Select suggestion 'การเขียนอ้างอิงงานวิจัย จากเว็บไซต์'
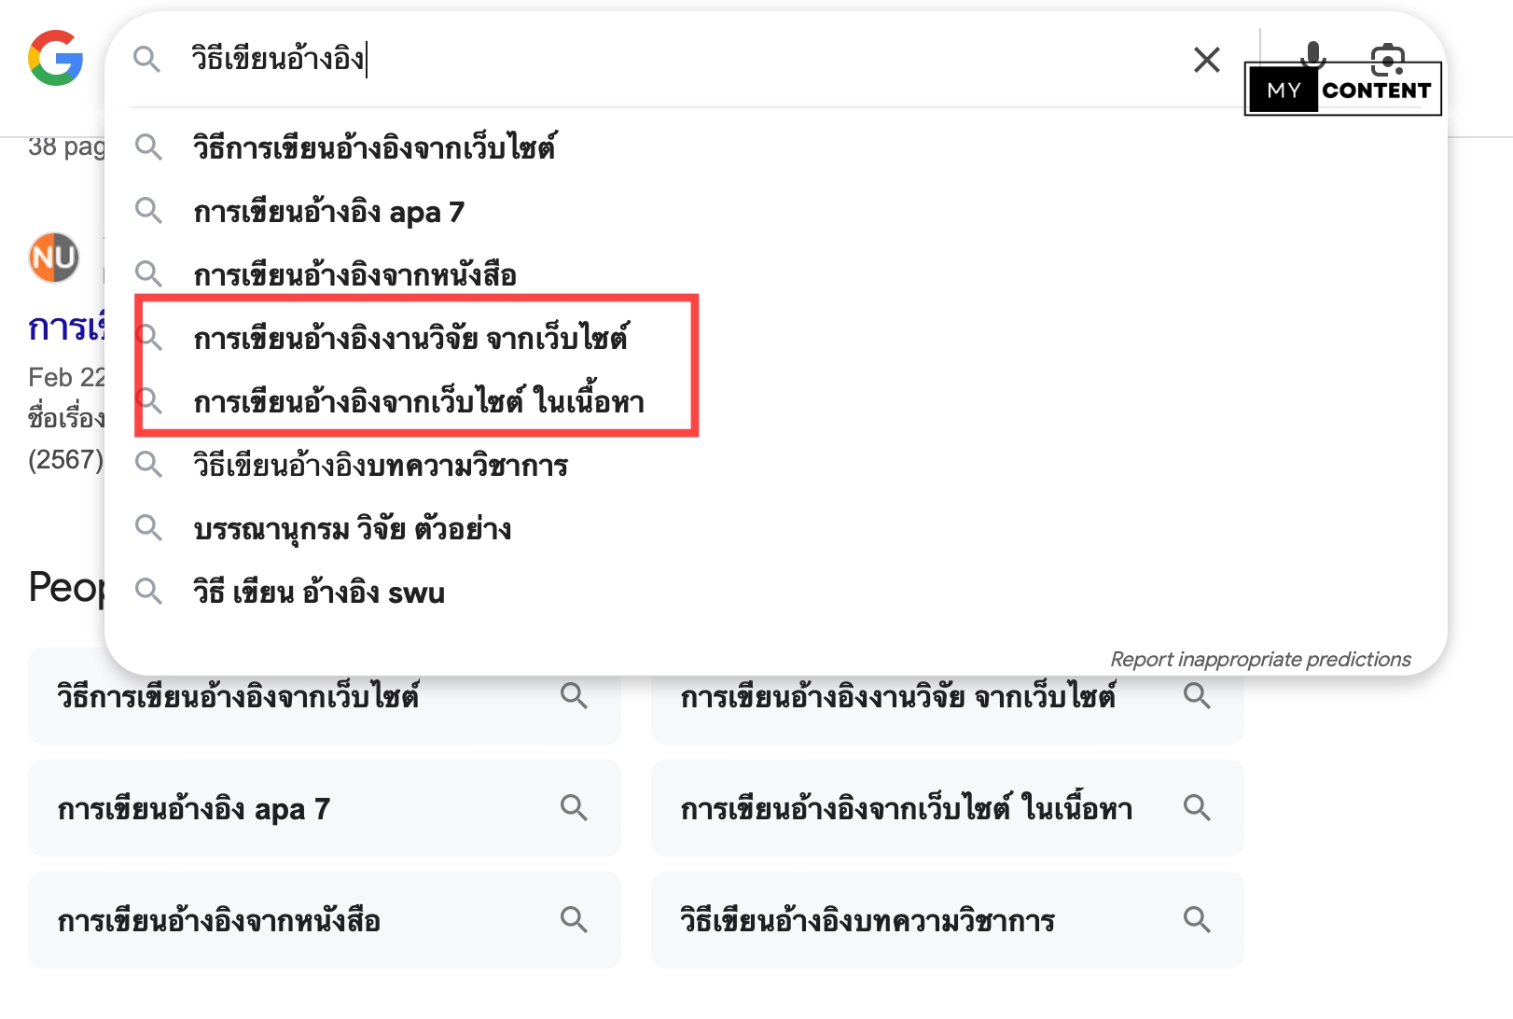Screen dimensions: 1513x1019 point(410,338)
